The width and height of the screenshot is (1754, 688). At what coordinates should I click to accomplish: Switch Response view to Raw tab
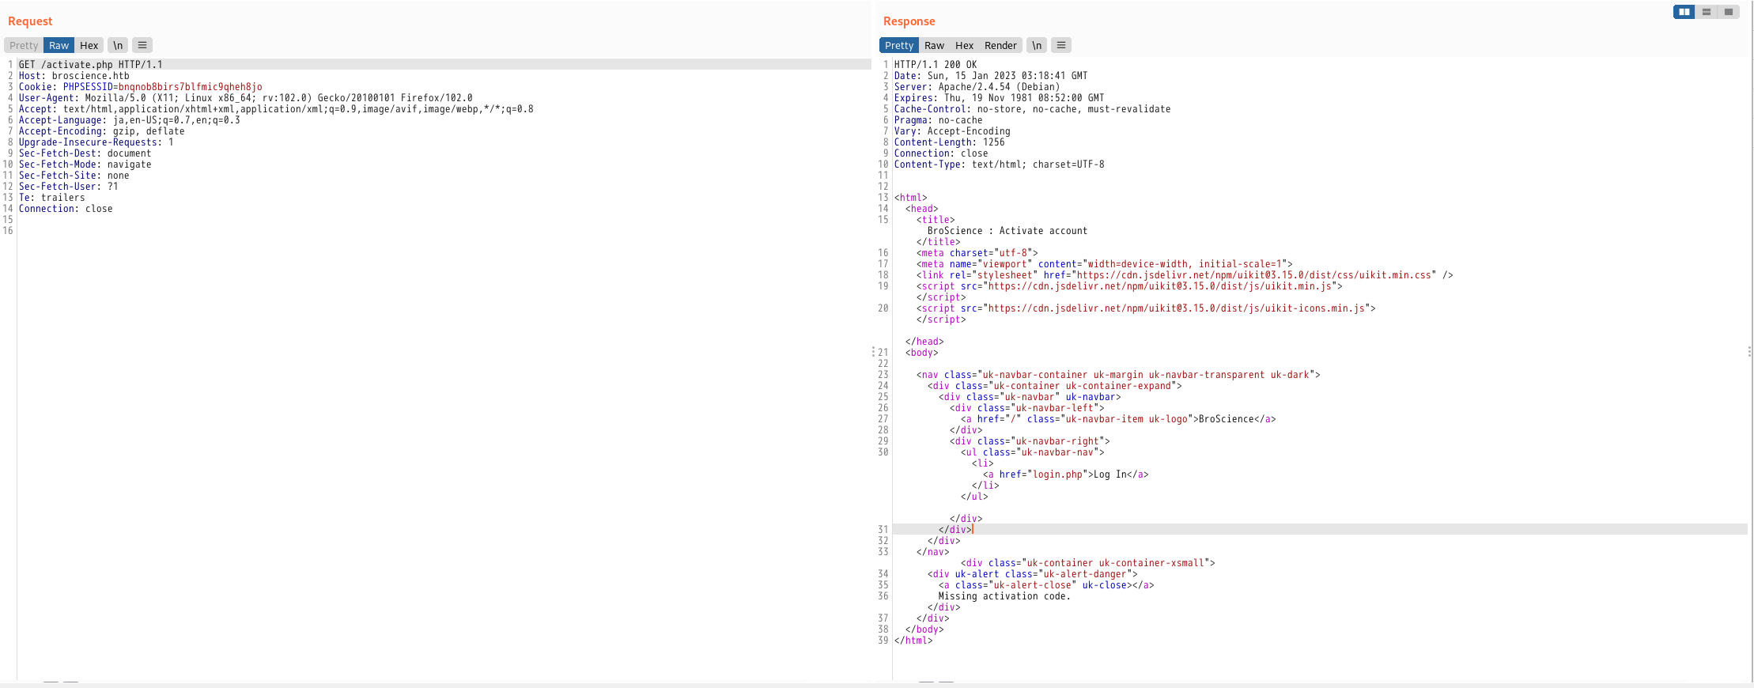(x=934, y=45)
